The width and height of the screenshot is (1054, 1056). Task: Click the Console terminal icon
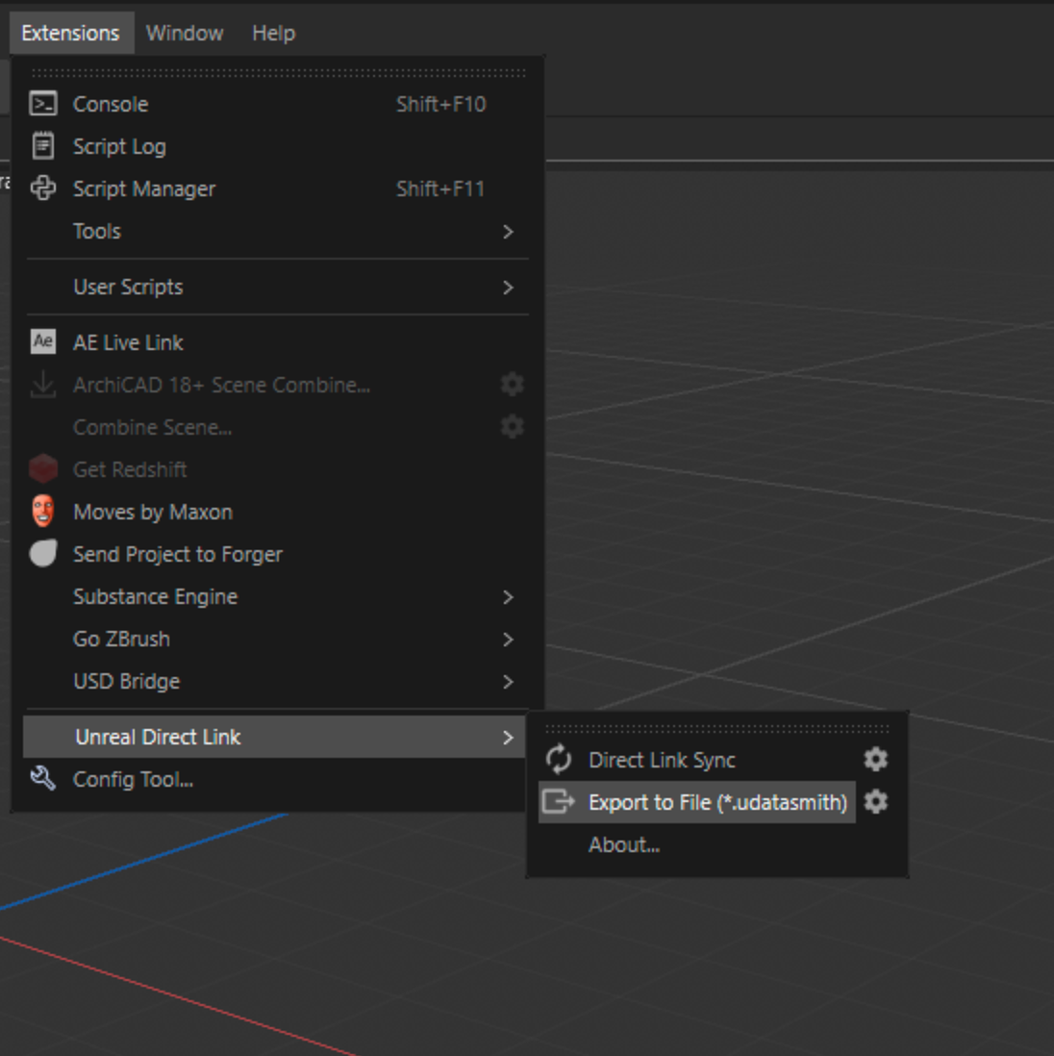tap(43, 105)
